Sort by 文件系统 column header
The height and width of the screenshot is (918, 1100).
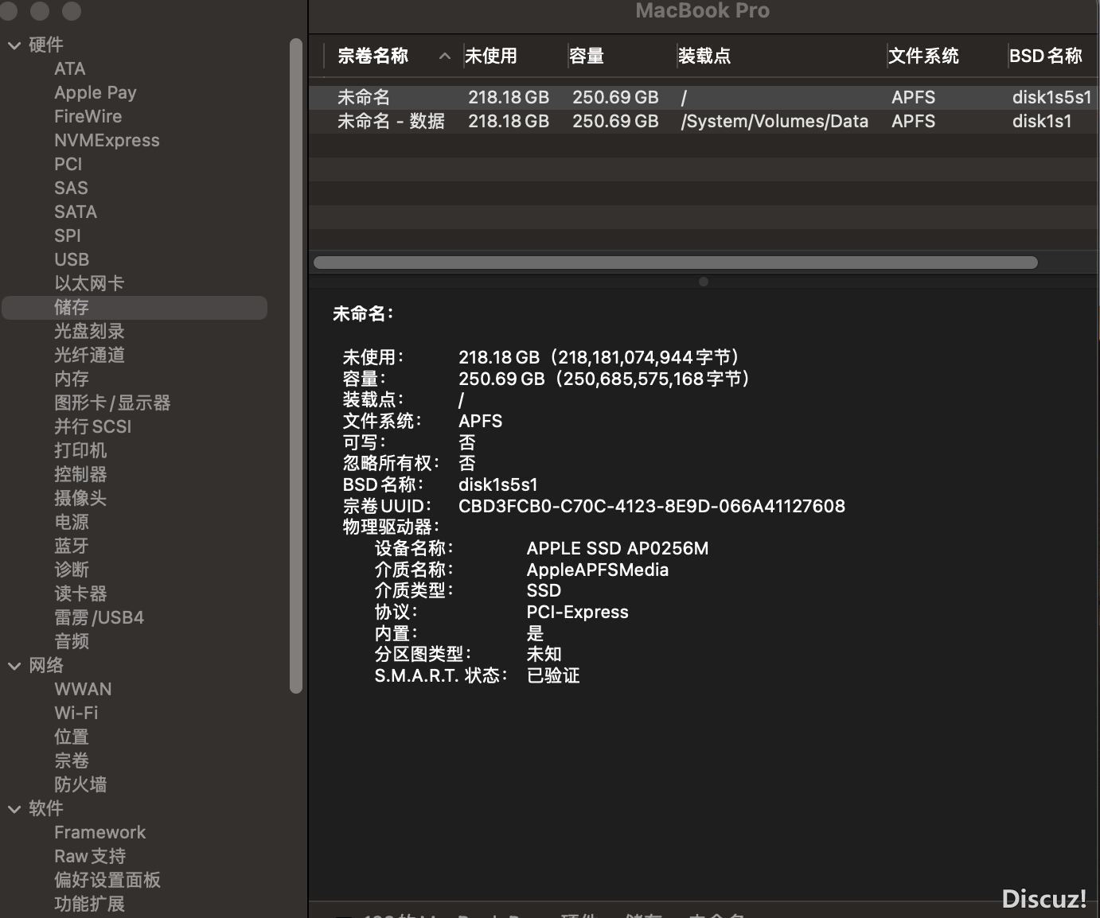[923, 56]
